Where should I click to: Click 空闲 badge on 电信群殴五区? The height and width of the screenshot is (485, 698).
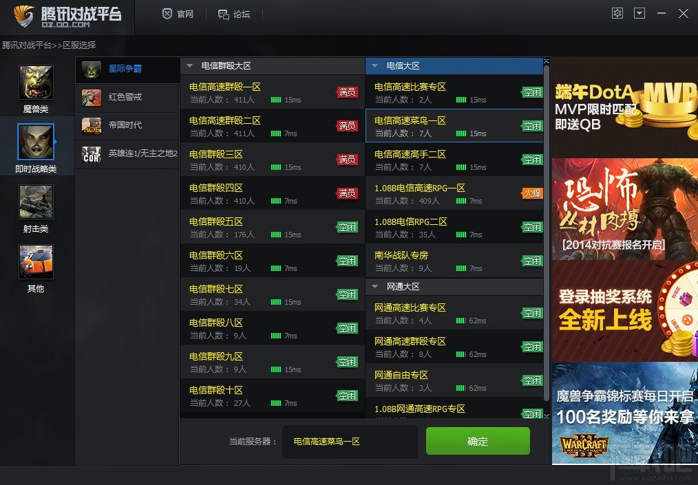347,228
